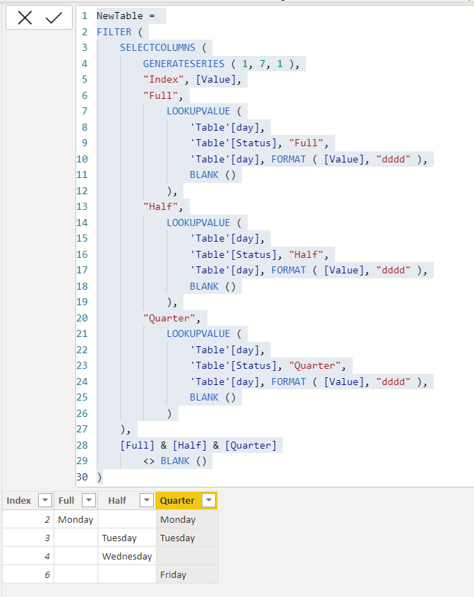Place cursor on 'NewTable =' in line 1
Viewport: 474px width, 597px height.
pos(126,16)
